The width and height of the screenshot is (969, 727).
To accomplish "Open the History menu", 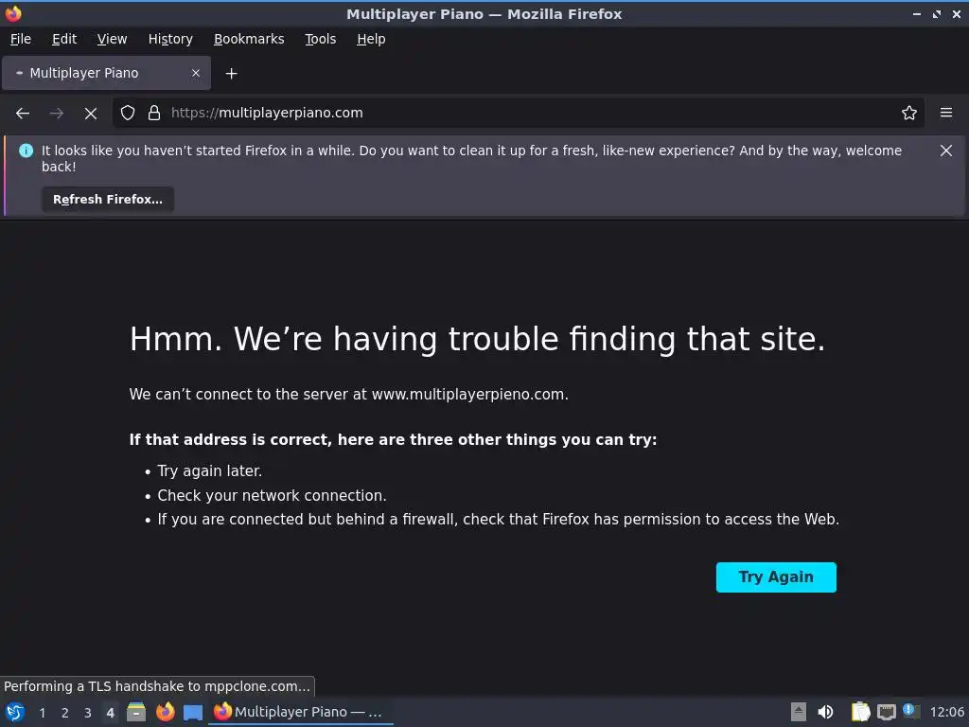I will click(170, 39).
